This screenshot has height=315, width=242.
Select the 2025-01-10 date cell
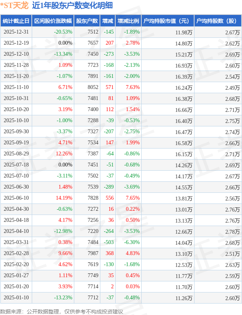tap(16, 298)
